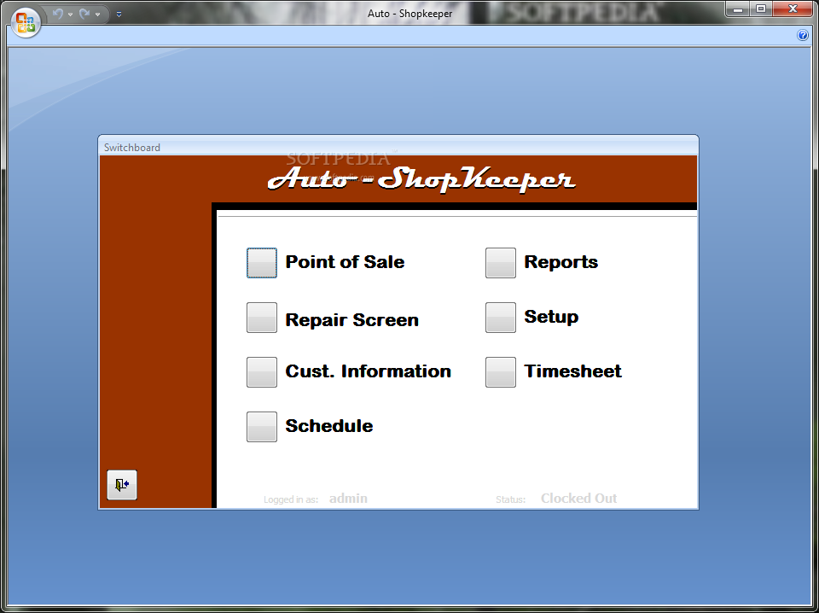Click the Cust. Information label text
The image size is (819, 613).
369,371
